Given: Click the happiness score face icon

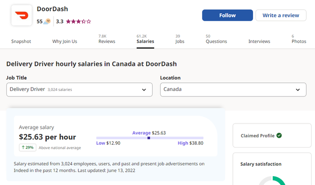Looking at the screenshot, I should (x=47, y=21).
